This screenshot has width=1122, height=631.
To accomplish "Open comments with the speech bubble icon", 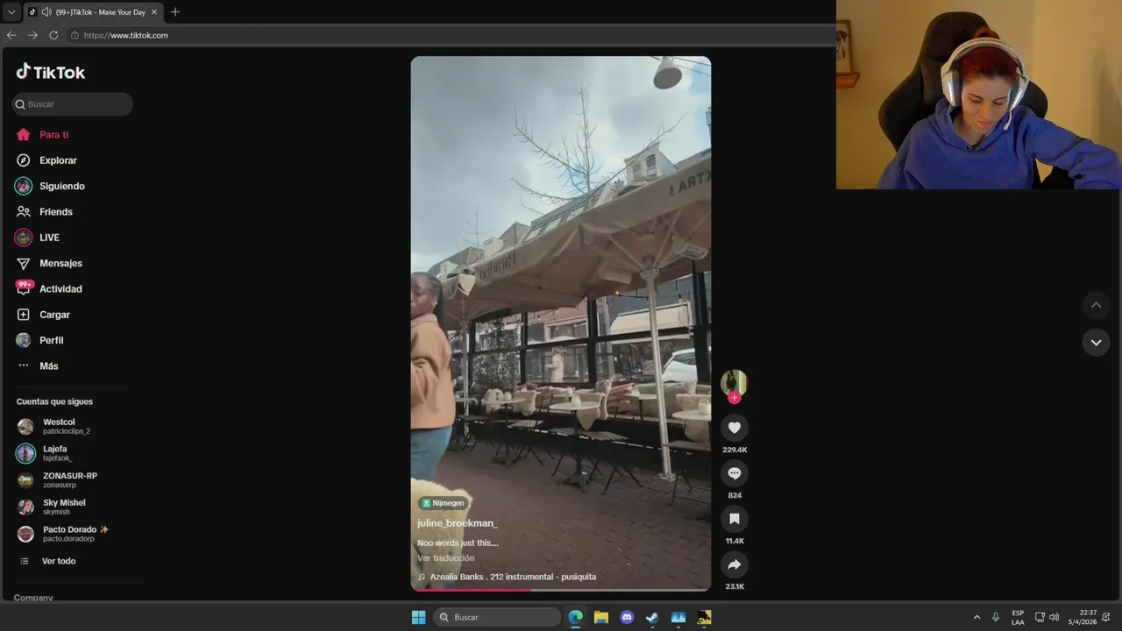I will click(735, 473).
